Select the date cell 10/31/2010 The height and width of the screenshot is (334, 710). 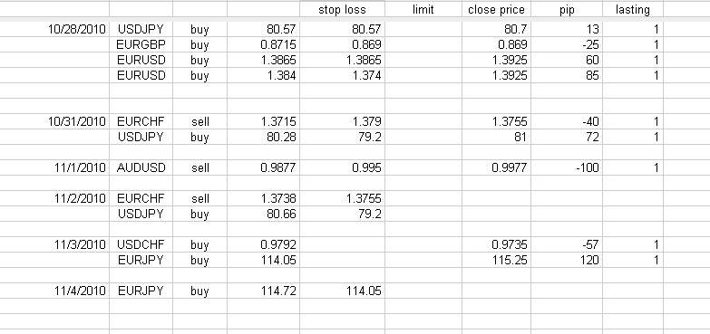(x=54, y=121)
